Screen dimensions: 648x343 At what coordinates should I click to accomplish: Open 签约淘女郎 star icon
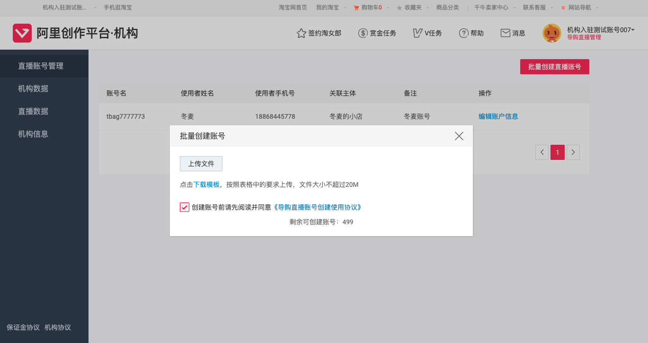click(x=301, y=33)
